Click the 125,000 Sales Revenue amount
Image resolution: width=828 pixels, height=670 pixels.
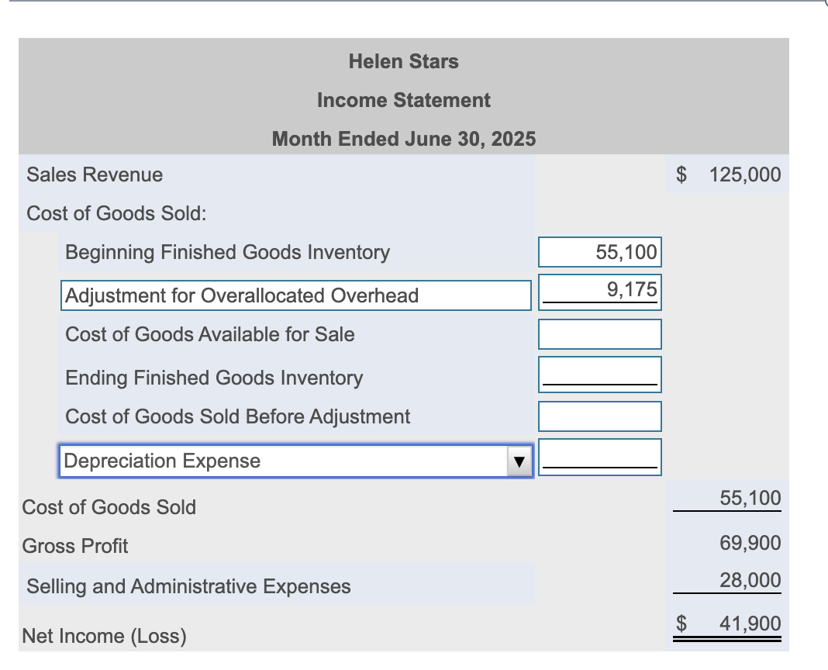point(745,174)
